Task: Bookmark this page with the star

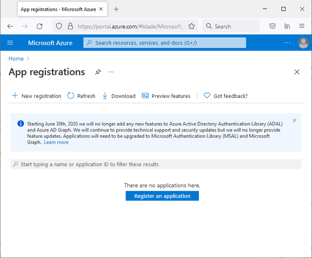Action: point(192,26)
